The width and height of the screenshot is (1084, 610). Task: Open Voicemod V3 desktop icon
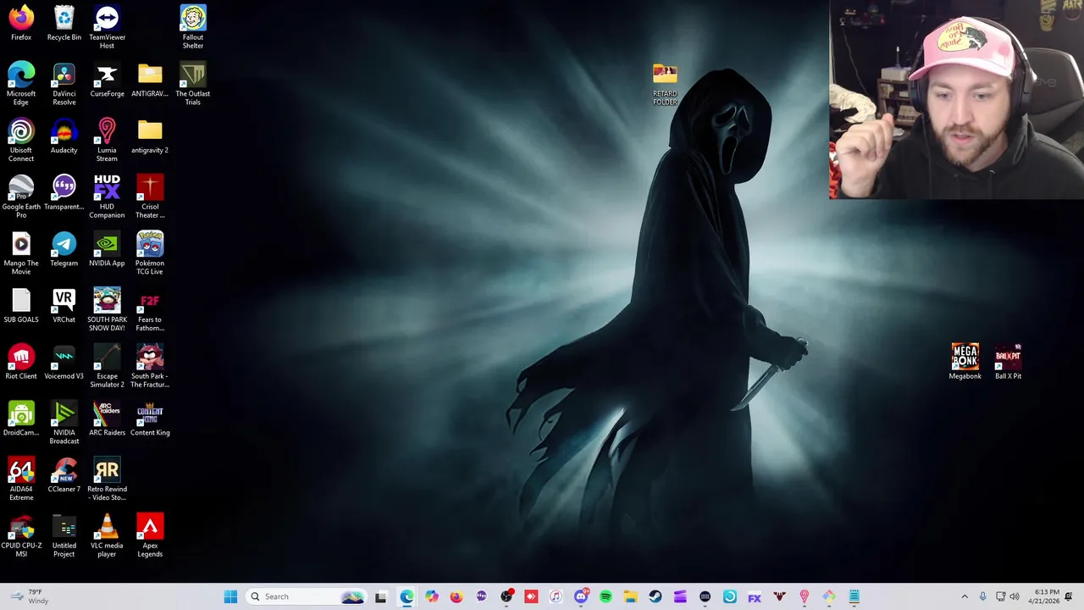pyautogui.click(x=64, y=362)
